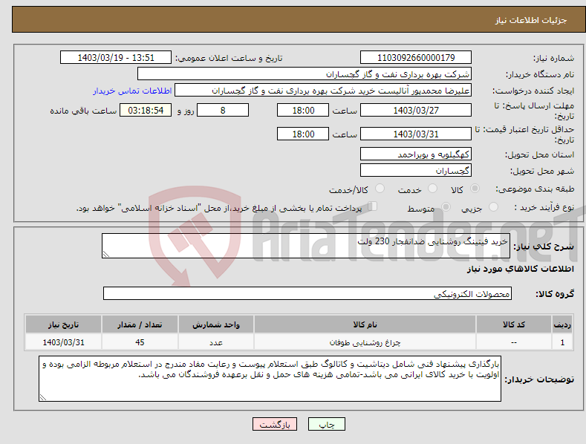586x444 pixels.
Task: Click response deadline date 1403/03/27
Action: tap(416, 110)
